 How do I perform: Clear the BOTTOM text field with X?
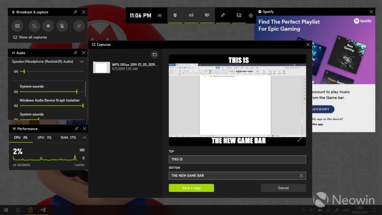pyautogui.click(x=302, y=175)
